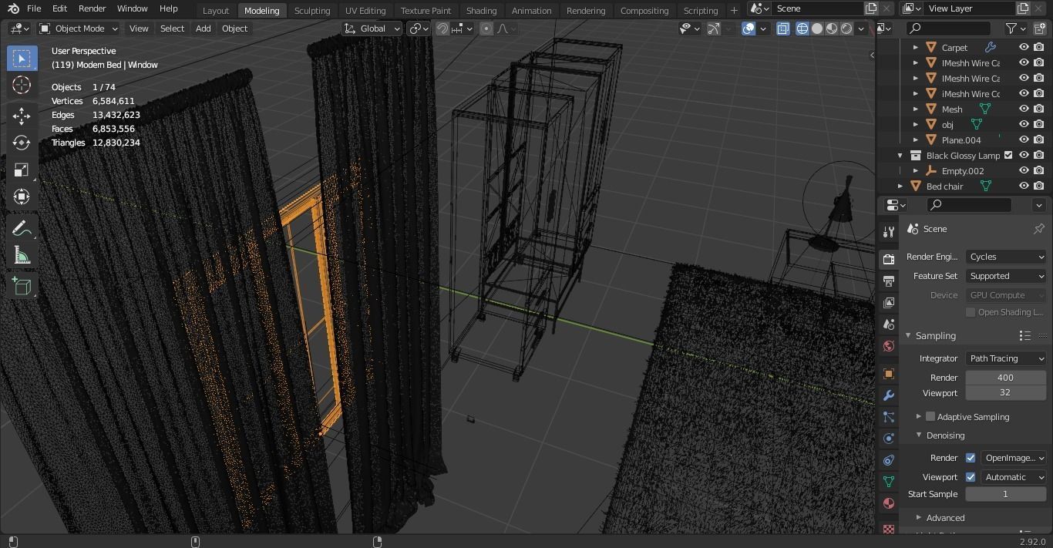Viewport: 1053px width, 548px height.
Task: Toggle X-Ray view
Action: [x=782, y=29]
